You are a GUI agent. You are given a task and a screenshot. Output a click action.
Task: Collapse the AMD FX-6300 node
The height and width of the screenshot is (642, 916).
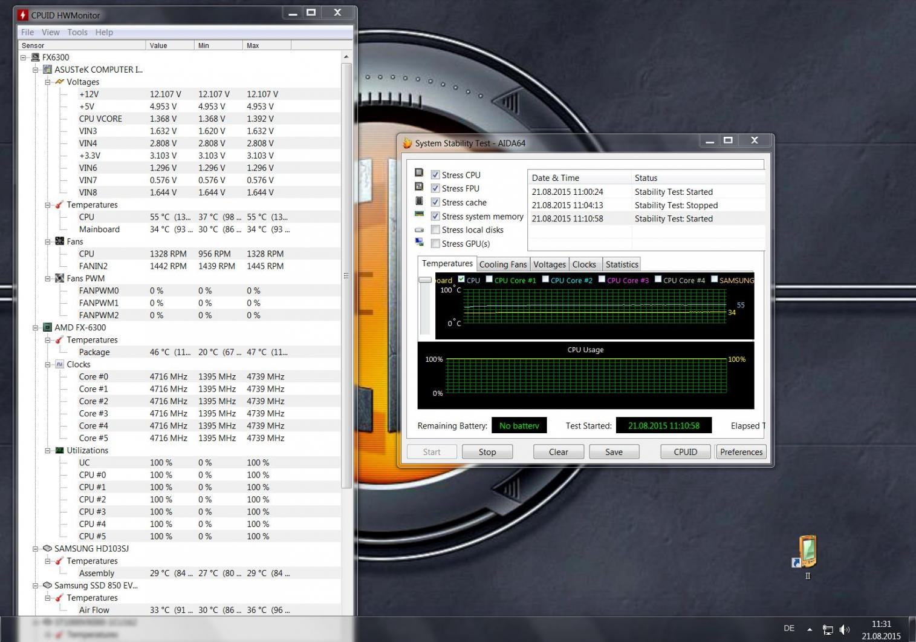coord(36,327)
